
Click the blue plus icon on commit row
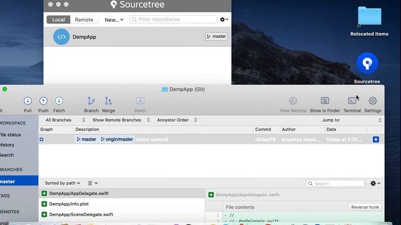pyautogui.click(x=376, y=139)
